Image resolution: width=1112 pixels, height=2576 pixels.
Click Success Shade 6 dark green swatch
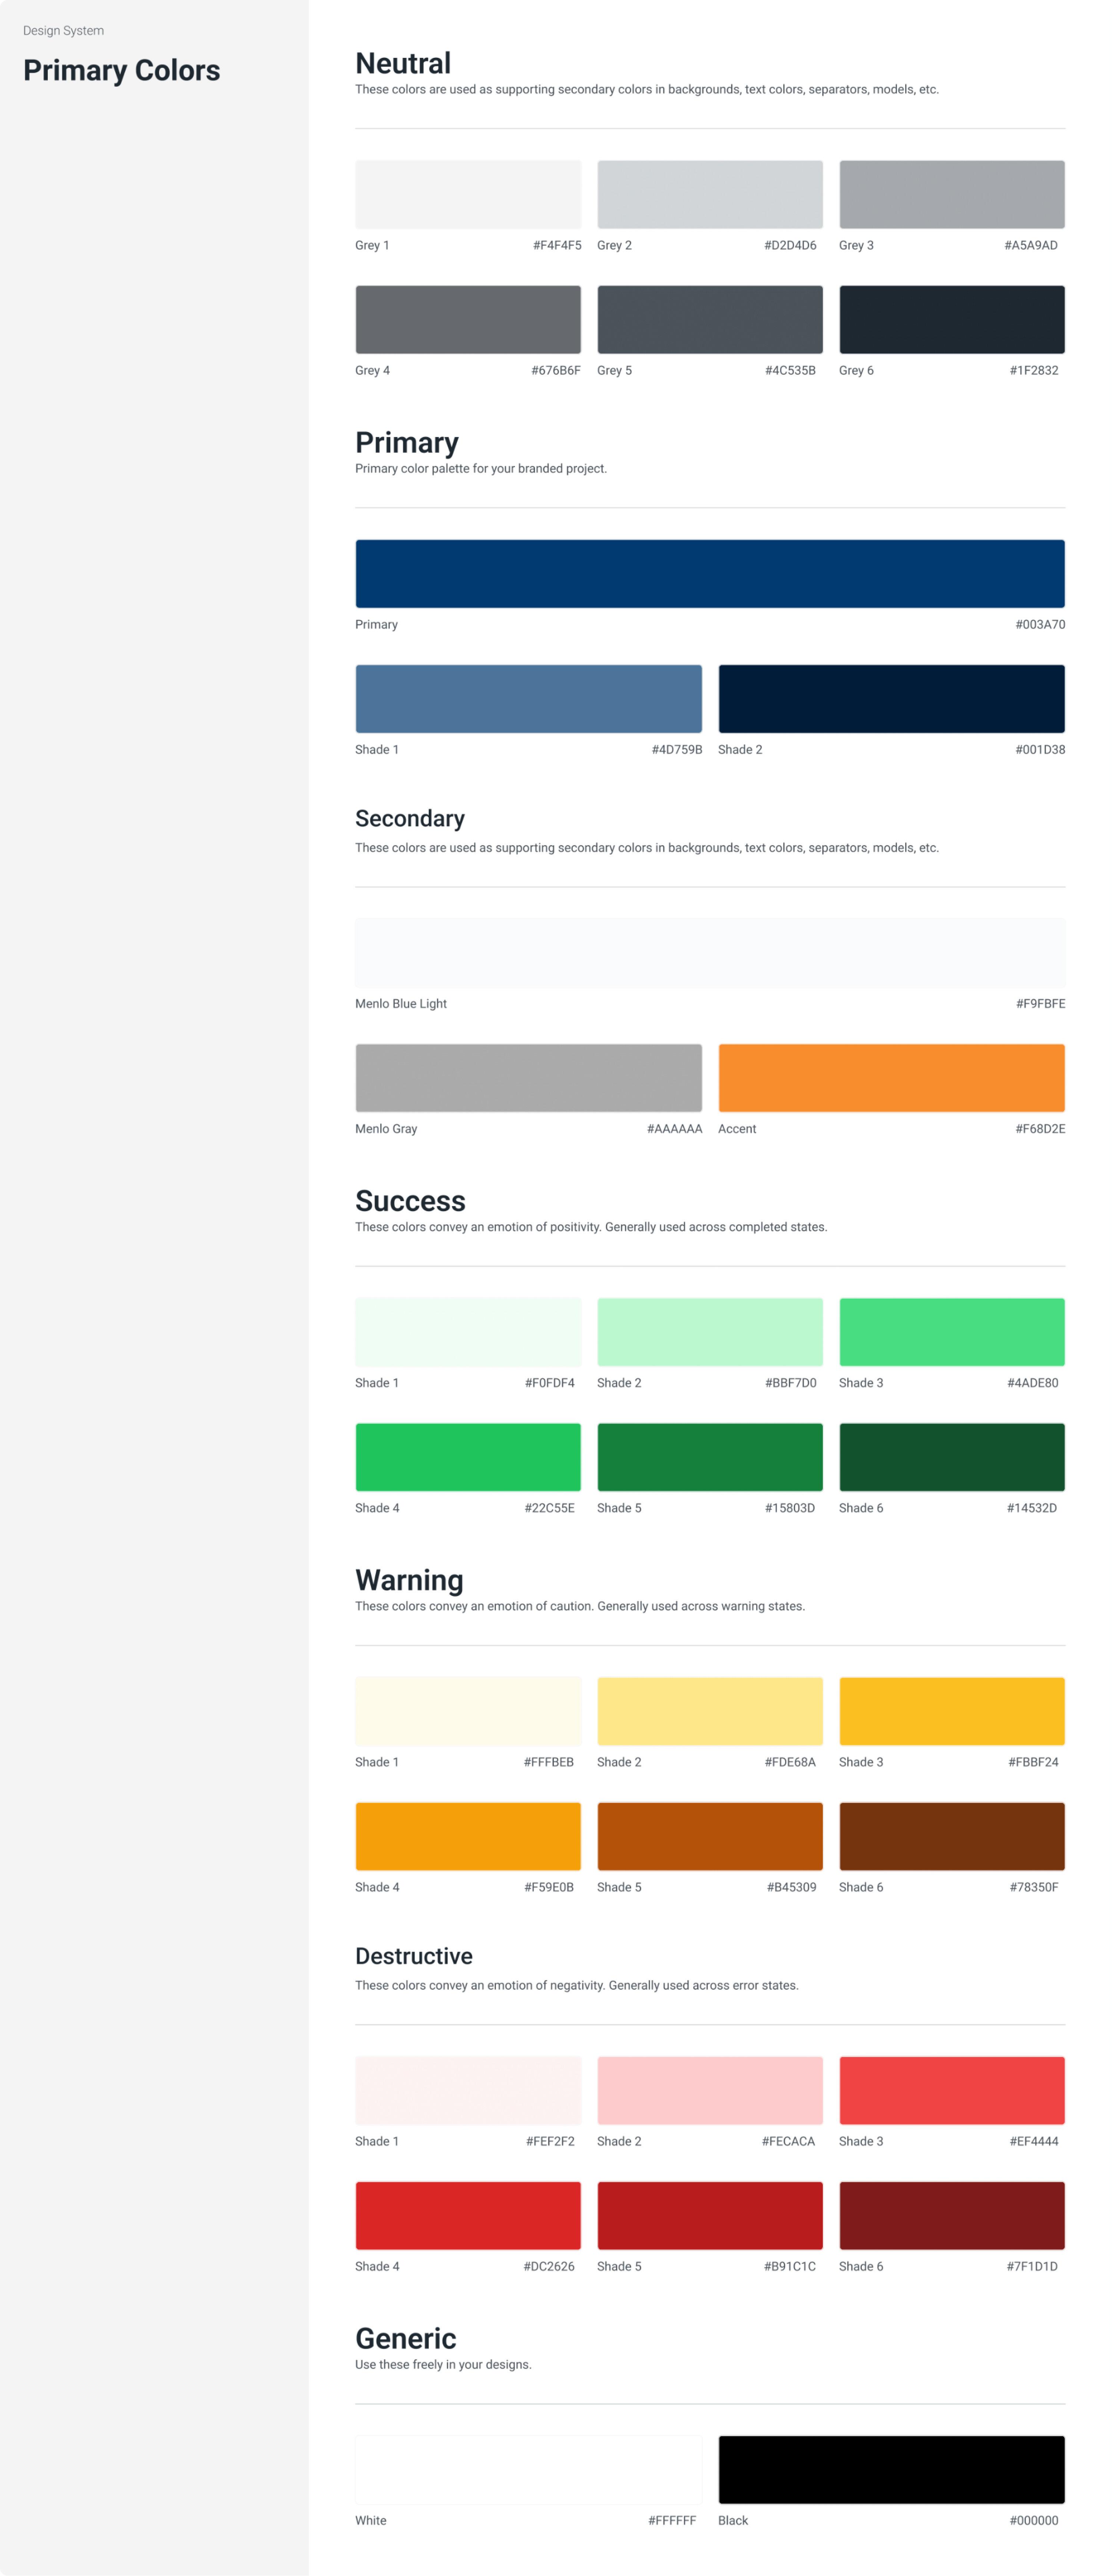[951, 1456]
